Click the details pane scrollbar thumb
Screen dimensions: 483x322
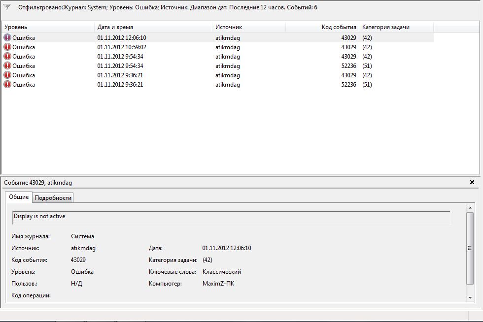click(x=470, y=248)
